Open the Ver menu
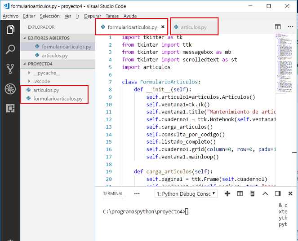Image resolution: width=298 pixels, height=241 pixels. [x=68, y=16]
